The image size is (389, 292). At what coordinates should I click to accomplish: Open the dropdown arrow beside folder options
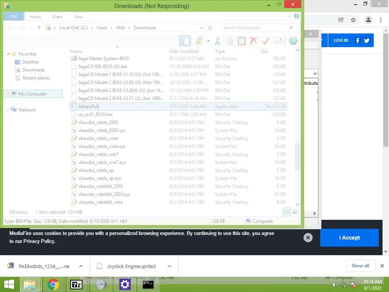(x=208, y=41)
